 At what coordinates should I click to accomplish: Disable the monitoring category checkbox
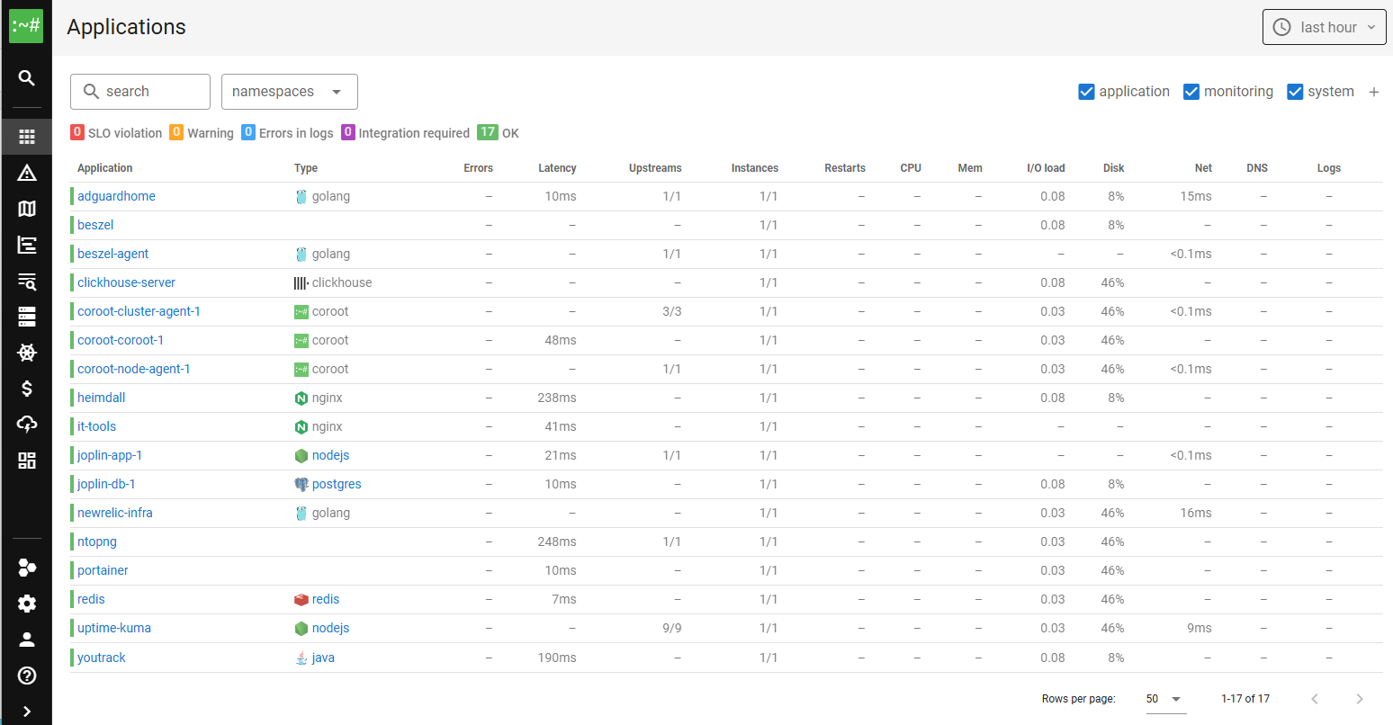tap(1191, 92)
